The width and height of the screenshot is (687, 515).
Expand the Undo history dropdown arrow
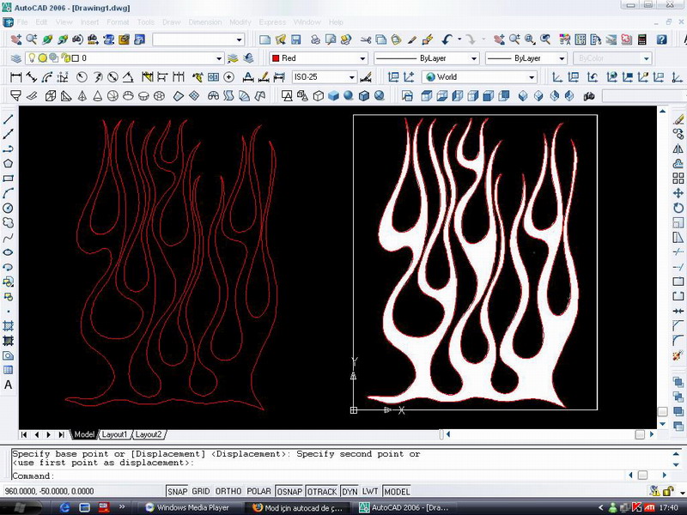click(459, 39)
